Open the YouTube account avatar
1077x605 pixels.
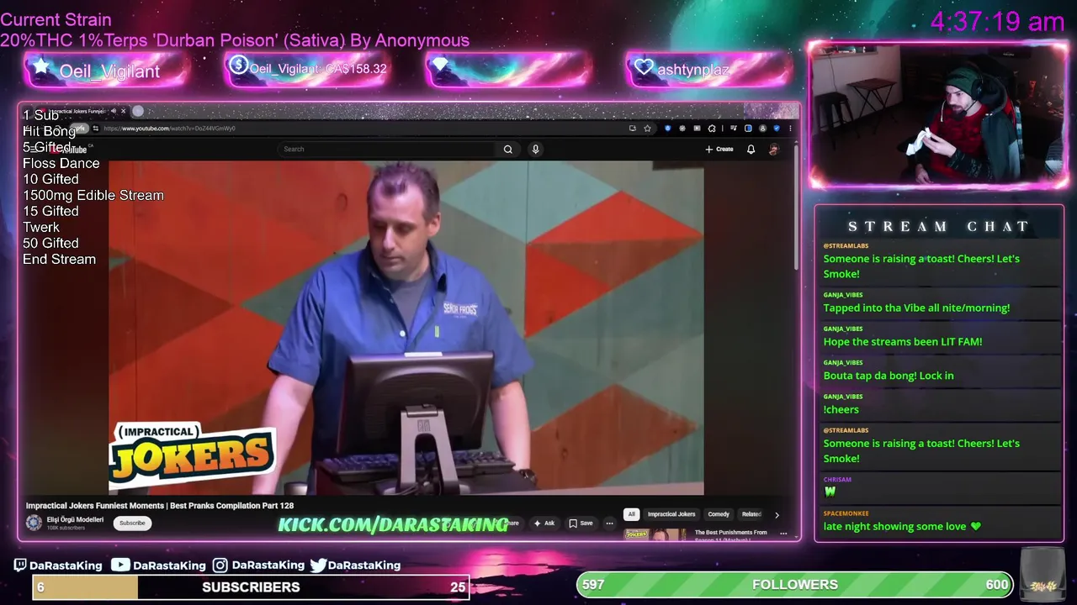click(x=773, y=149)
